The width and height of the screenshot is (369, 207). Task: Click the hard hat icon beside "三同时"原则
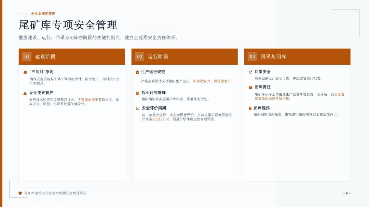tap(25, 72)
